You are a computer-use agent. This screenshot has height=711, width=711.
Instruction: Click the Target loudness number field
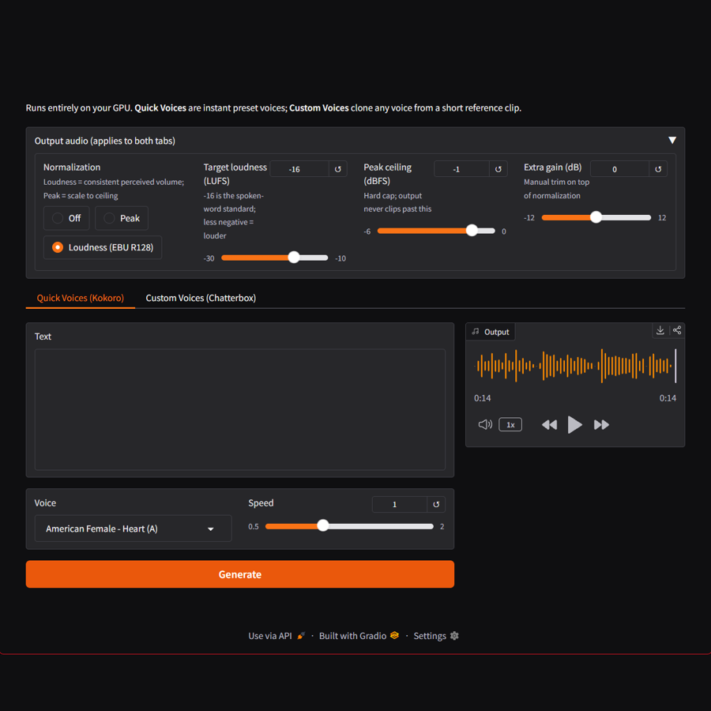(299, 169)
